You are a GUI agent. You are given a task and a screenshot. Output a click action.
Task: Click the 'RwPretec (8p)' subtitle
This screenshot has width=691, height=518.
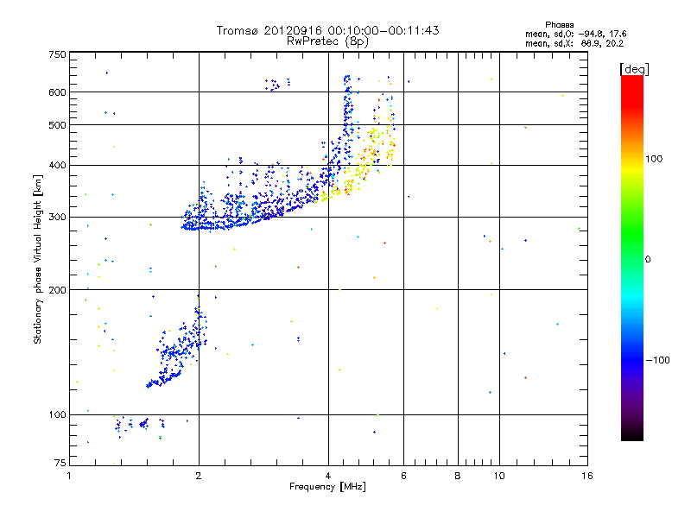(327, 41)
